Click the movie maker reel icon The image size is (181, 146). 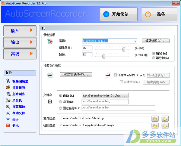8,94
